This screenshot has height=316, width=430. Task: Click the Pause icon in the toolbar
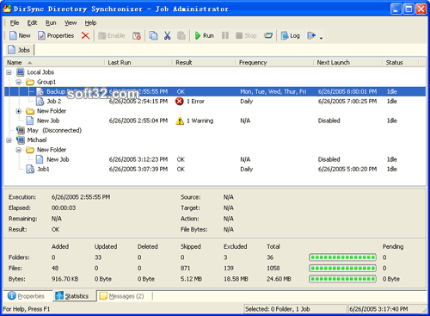click(225, 35)
